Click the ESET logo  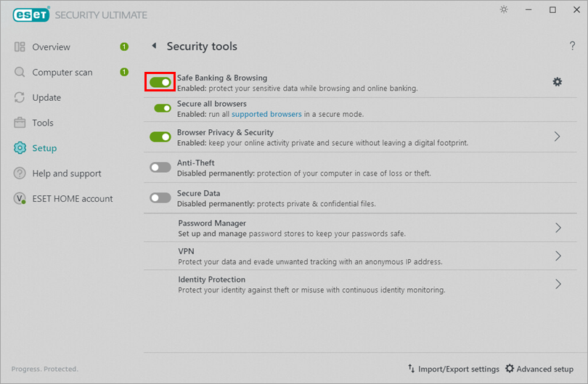(31, 15)
